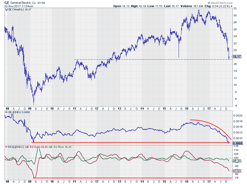Click the NYSE exchange label
Viewport: 247px width, 184px height.
click(x=41, y=3)
